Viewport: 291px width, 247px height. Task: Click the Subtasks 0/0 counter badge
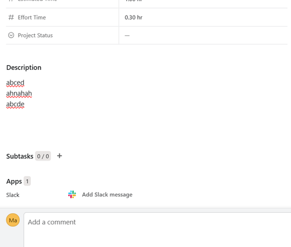(43, 156)
